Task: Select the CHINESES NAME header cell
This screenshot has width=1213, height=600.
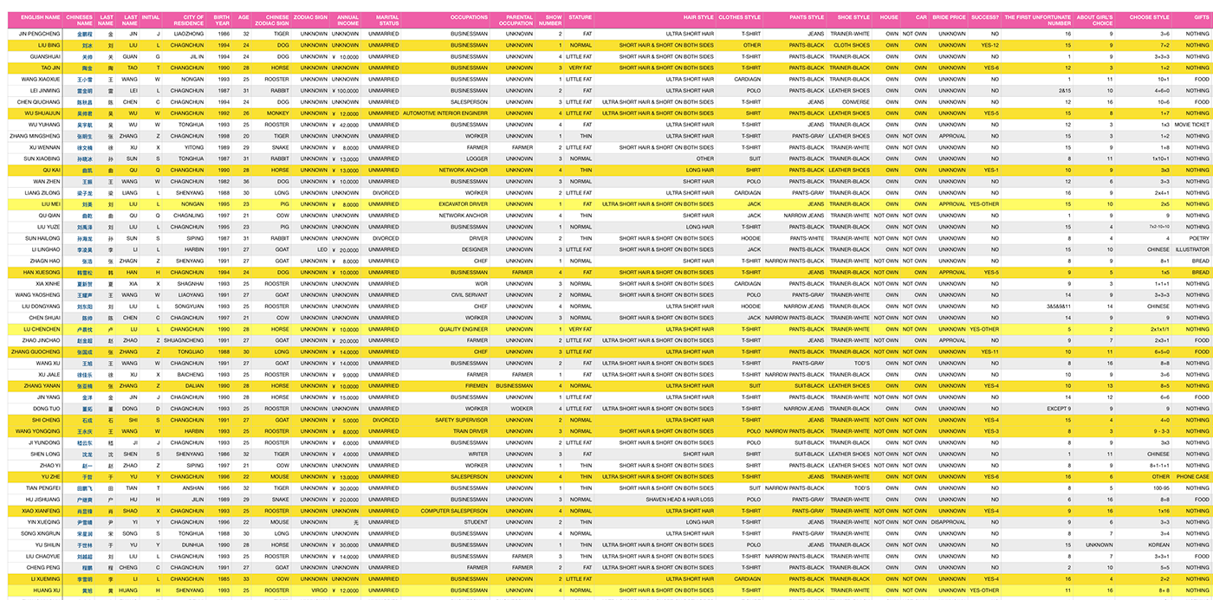Action: click(x=81, y=19)
